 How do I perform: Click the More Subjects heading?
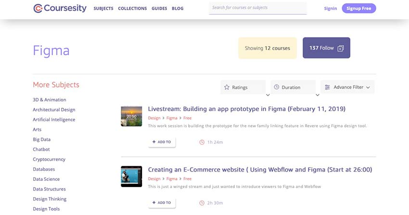[x=56, y=85]
